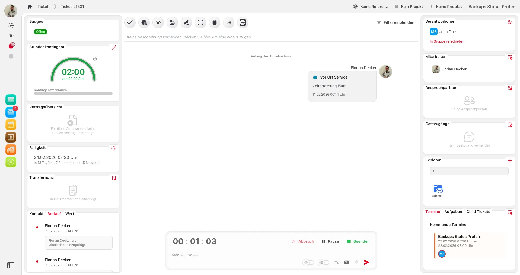
Task: Toggle the eye visibility switch in the composer
Action: pos(308,263)
